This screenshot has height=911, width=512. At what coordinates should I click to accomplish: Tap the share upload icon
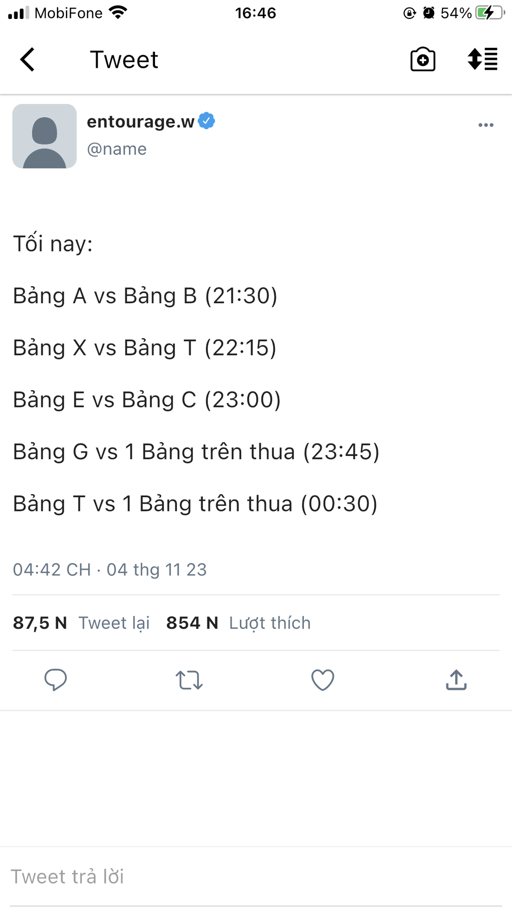pyautogui.click(x=456, y=680)
